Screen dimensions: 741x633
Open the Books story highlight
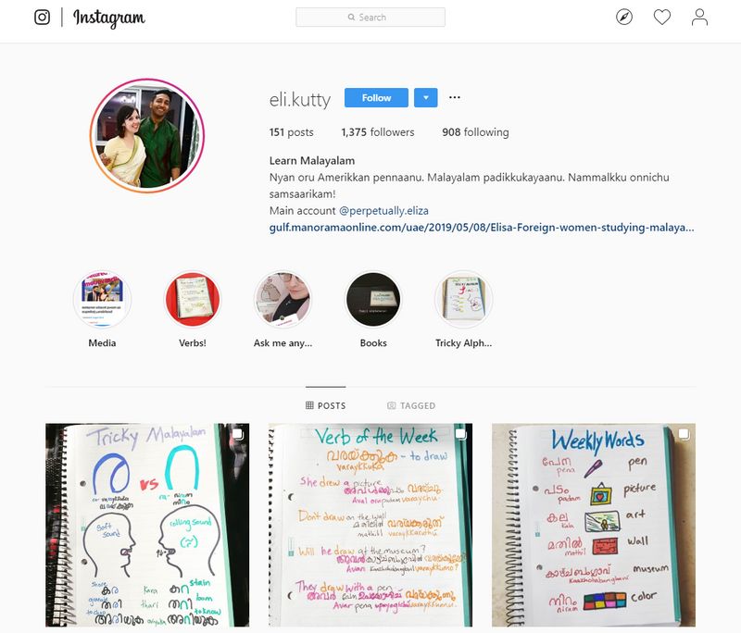pyautogui.click(x=373, y=299)
